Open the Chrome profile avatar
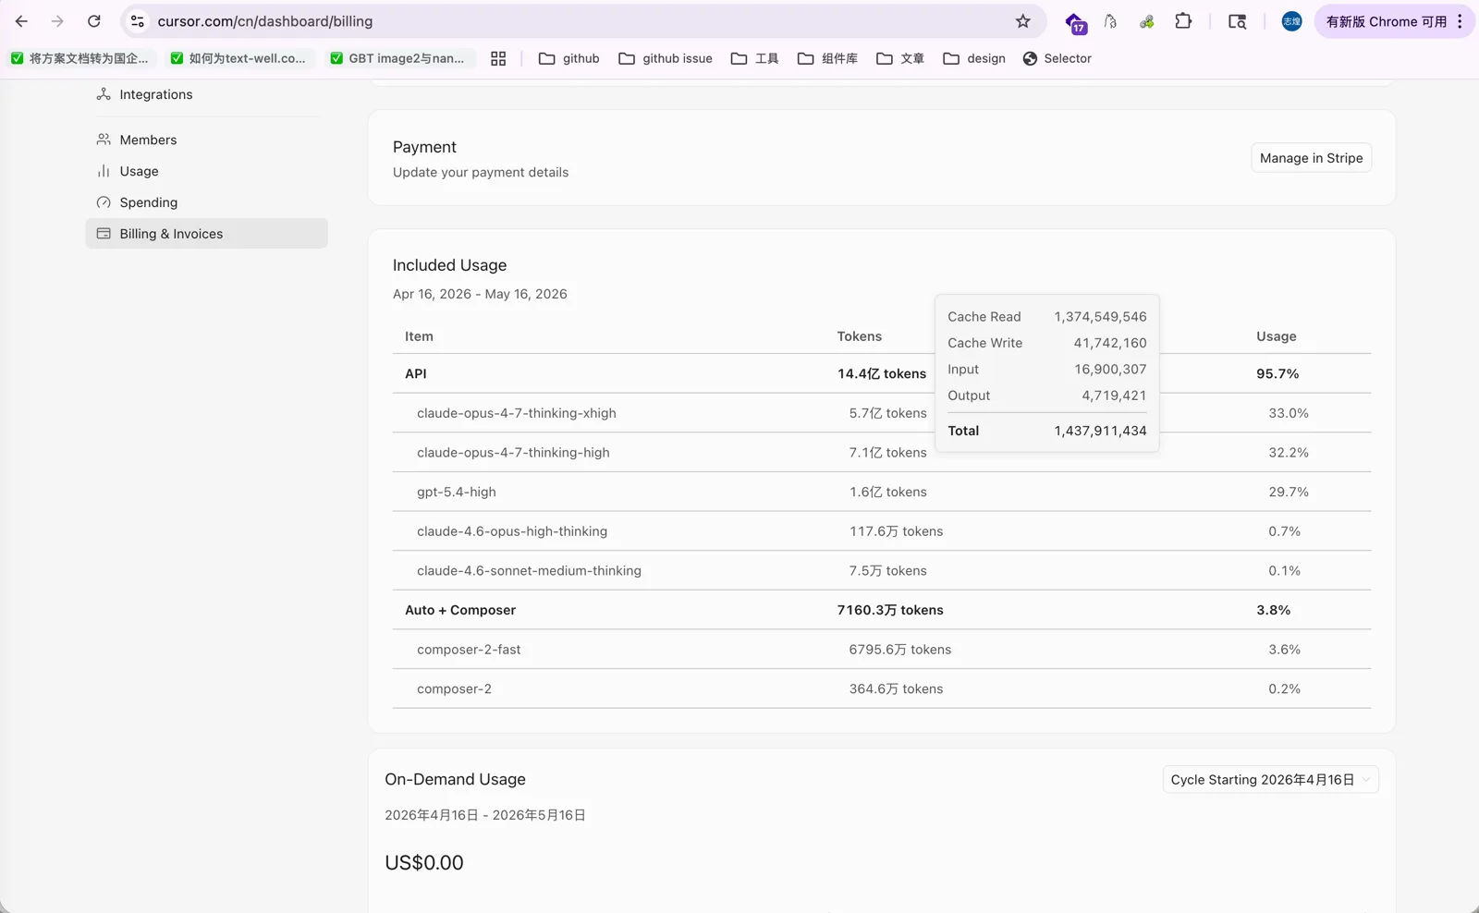Screen dimensions: 1479x913 [1291, 21]
